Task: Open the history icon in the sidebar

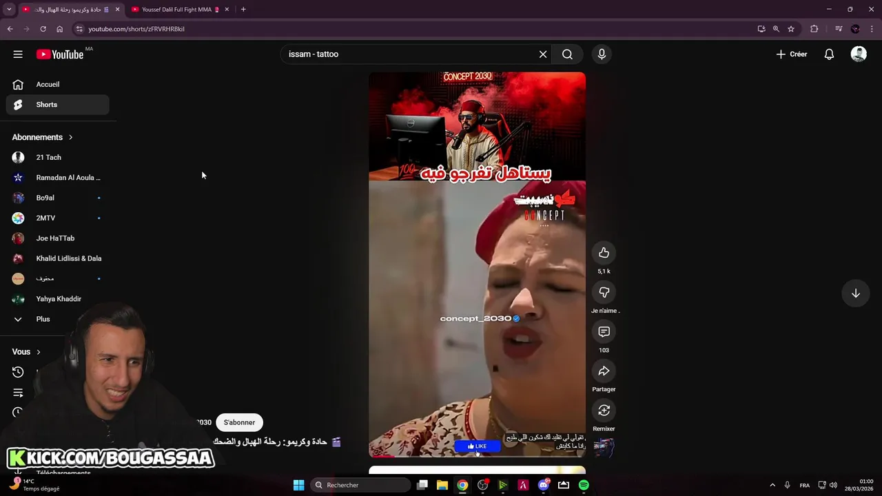Action: (18, 372)
